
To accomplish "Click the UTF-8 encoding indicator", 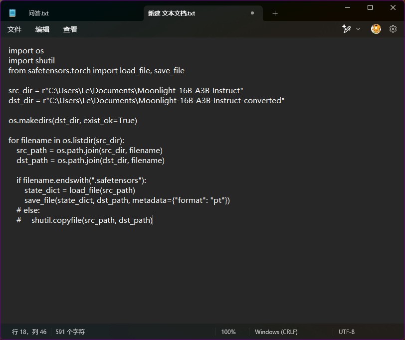I will tap(347, 332).
